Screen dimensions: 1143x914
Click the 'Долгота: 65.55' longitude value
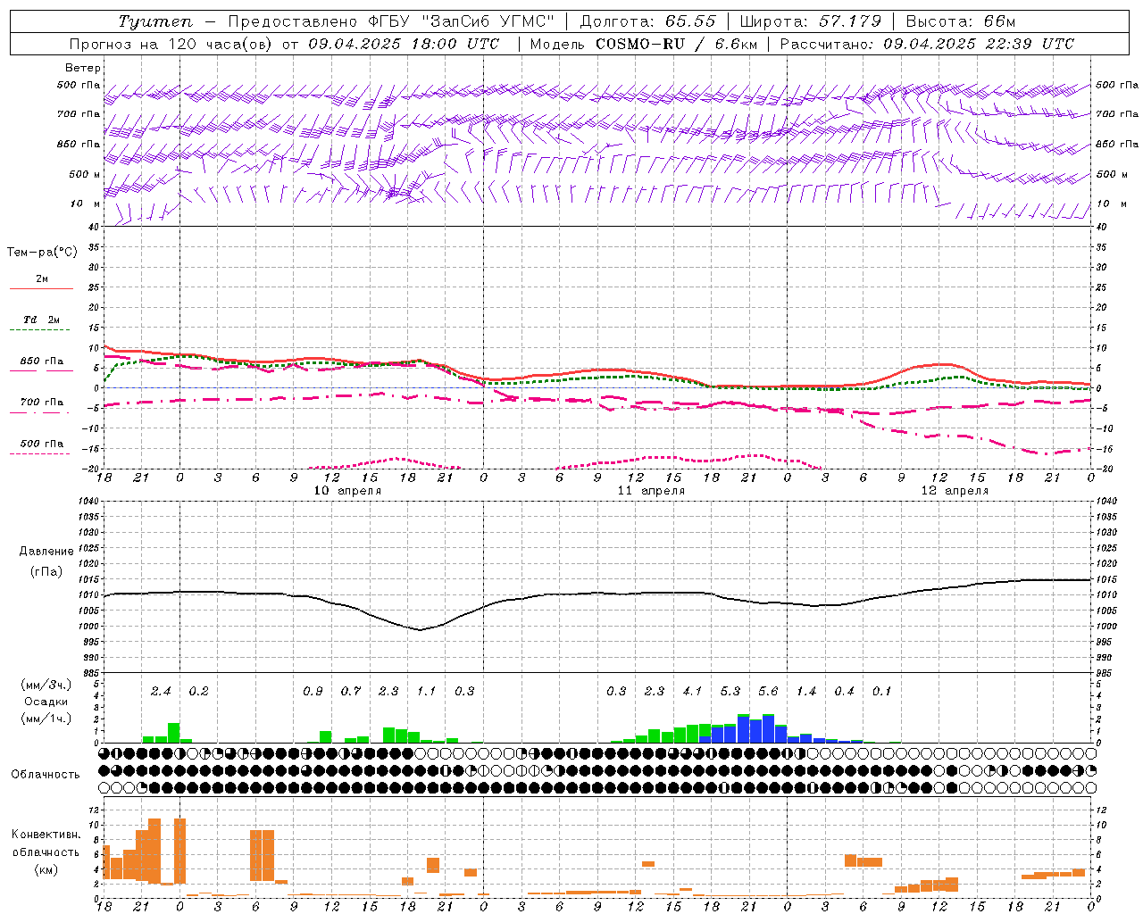click(x=647, y=21)
